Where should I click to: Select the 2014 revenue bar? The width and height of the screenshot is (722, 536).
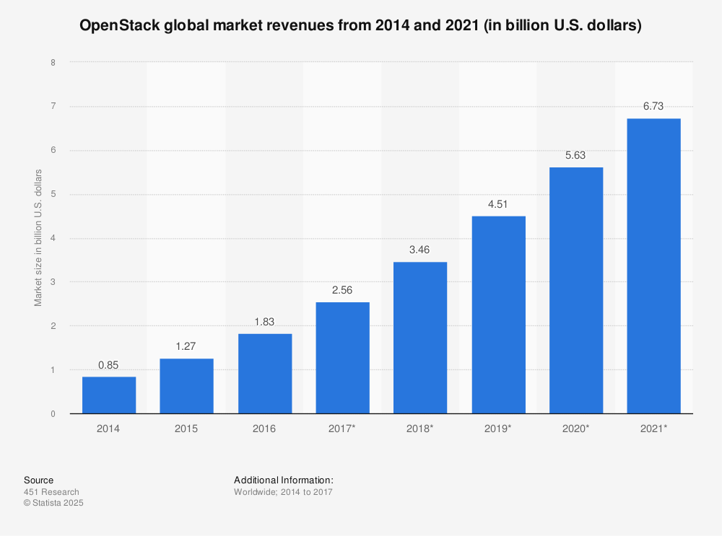(x=108, y=393)
